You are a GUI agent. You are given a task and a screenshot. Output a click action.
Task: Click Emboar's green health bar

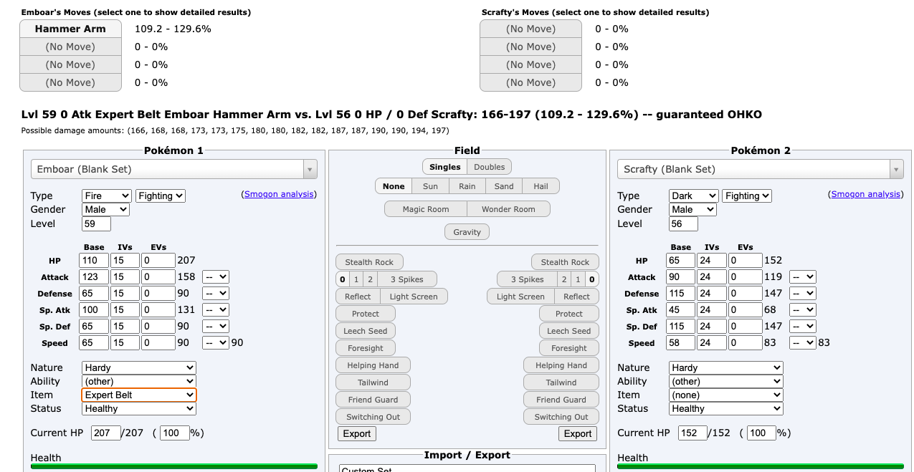coord(174,466)
